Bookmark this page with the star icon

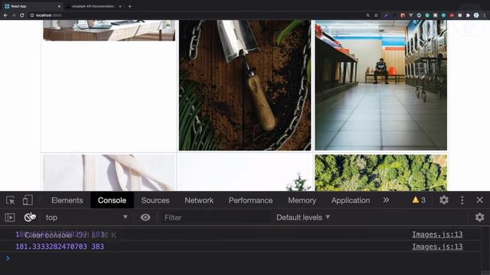(x=376, y=15)
